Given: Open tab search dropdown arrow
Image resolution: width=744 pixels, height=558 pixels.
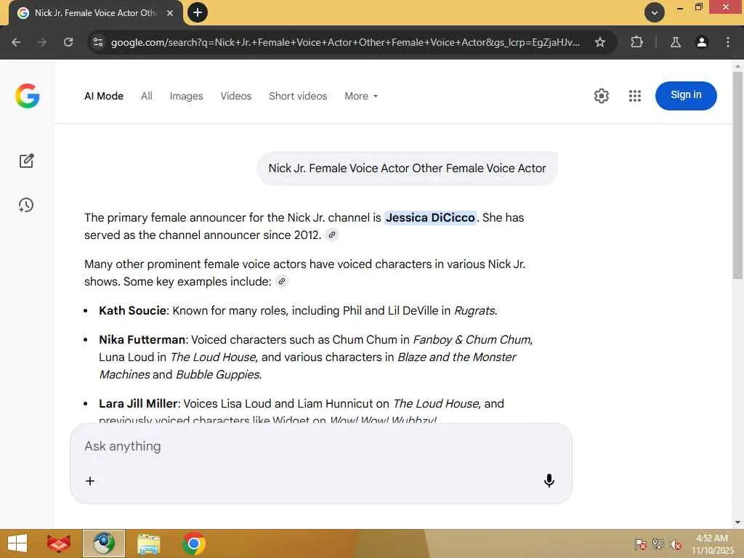Looking at the screenshot, I should (x=655, y=12).
